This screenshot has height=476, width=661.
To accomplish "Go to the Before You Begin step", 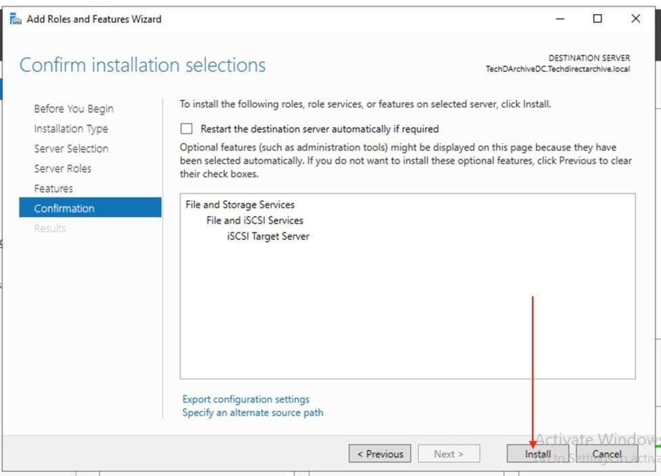I will tap(74, 109).
